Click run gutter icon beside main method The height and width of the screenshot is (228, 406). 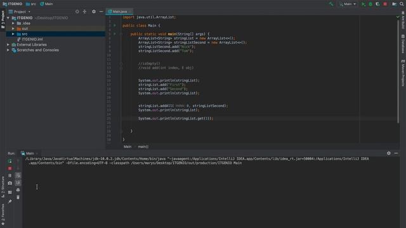[115, 34]
